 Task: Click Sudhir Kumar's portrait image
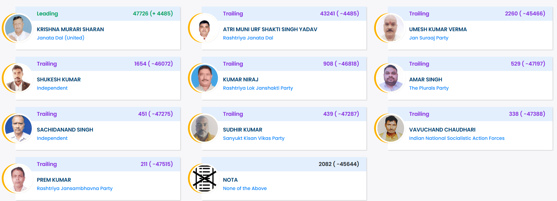click(x=205, y=128)
